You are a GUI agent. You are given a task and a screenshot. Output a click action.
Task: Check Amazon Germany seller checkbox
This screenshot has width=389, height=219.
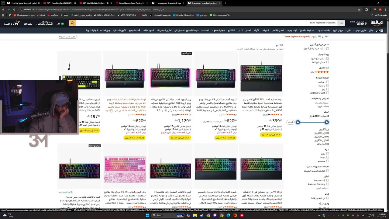click(328, 184)
